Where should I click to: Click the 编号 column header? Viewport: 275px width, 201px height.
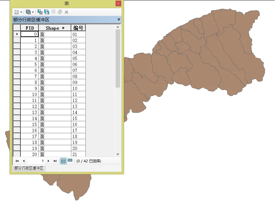pyautogui.click(x=78, y=28)
